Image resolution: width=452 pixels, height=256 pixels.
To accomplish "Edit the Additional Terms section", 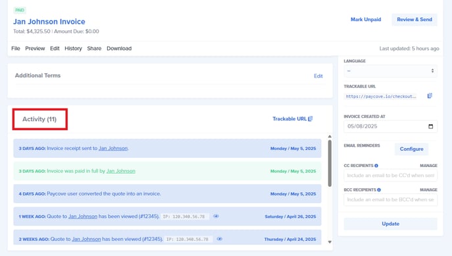I will [x=318, y=76].
